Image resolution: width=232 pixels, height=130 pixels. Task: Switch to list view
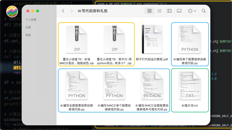point(159,11)
